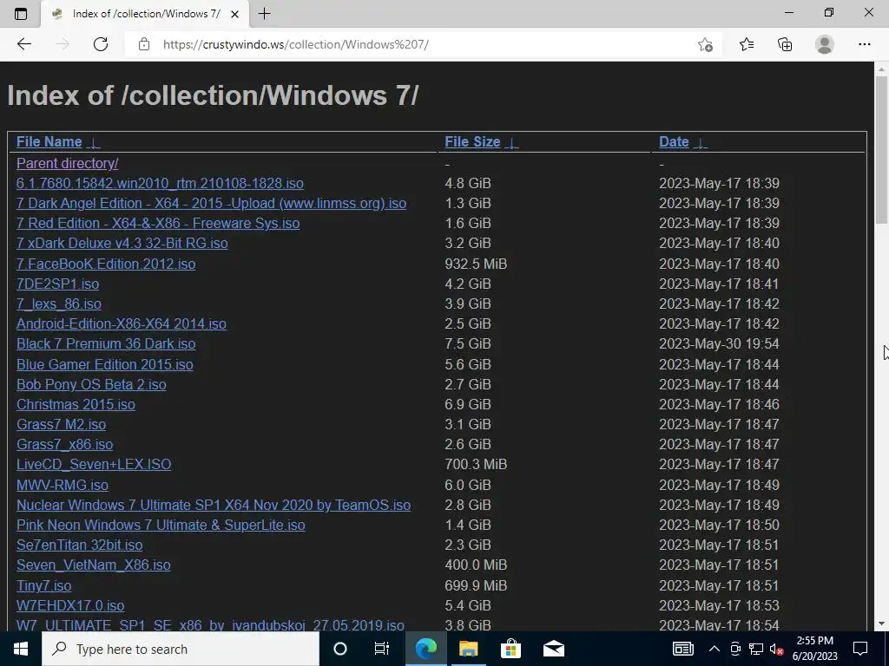889x666 pixels.
Task: Download Se7enTitan 32bit.iso
Action: [x=79, y=545]
